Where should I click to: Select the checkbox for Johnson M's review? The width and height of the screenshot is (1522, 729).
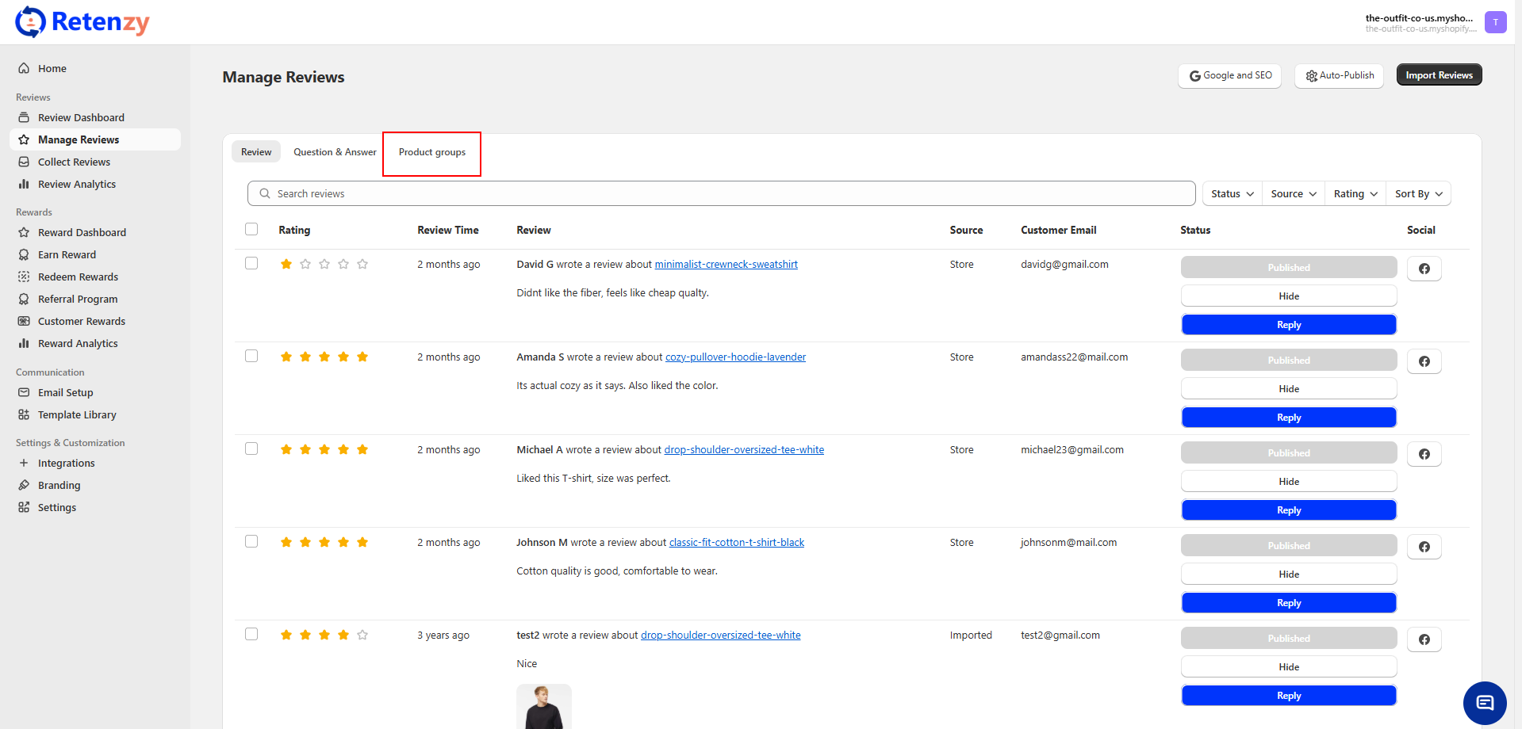(251, 541)
